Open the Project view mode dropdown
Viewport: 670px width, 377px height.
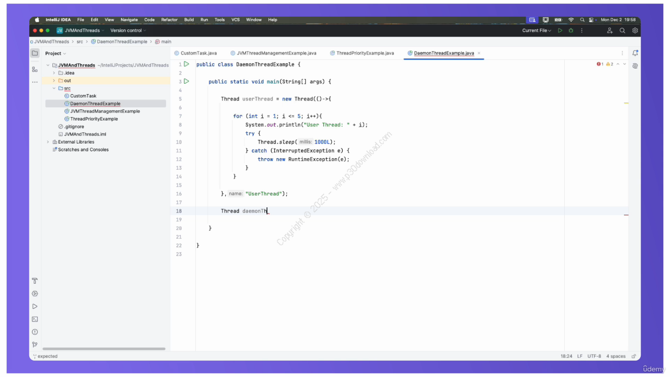(x=55, y=53)
